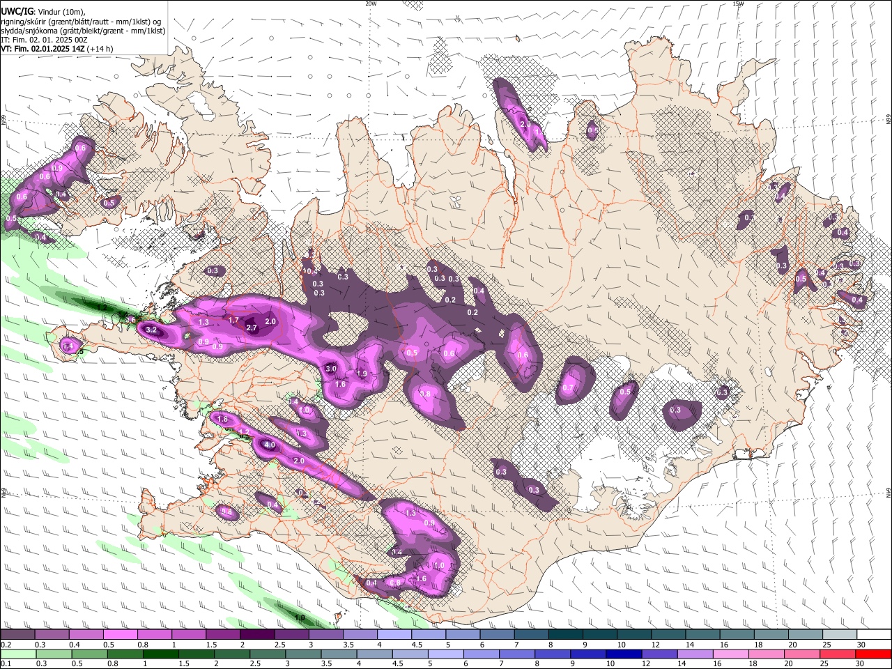892x669 pixels.
Task: Click the '3.0' precipitation value on the map
Action: pos(331,369)
